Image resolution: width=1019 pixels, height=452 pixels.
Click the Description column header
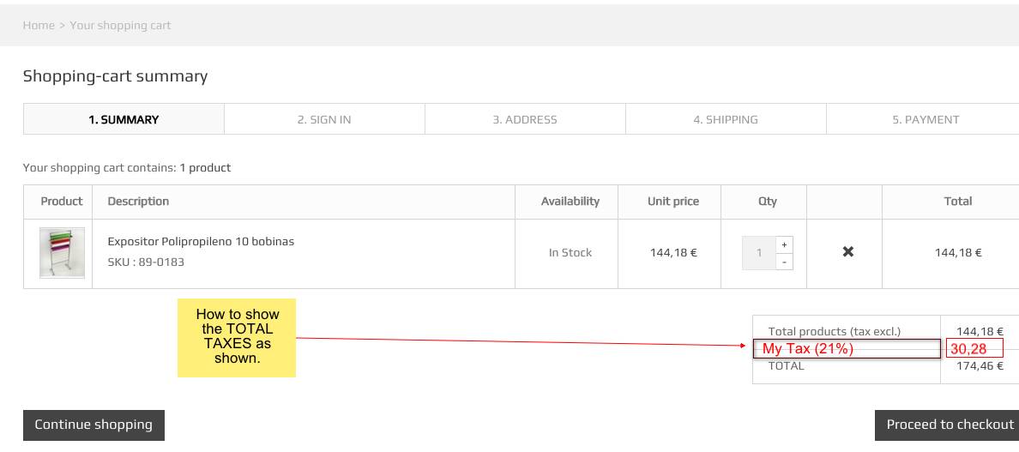pyautogui.click(x=138, y=202)
